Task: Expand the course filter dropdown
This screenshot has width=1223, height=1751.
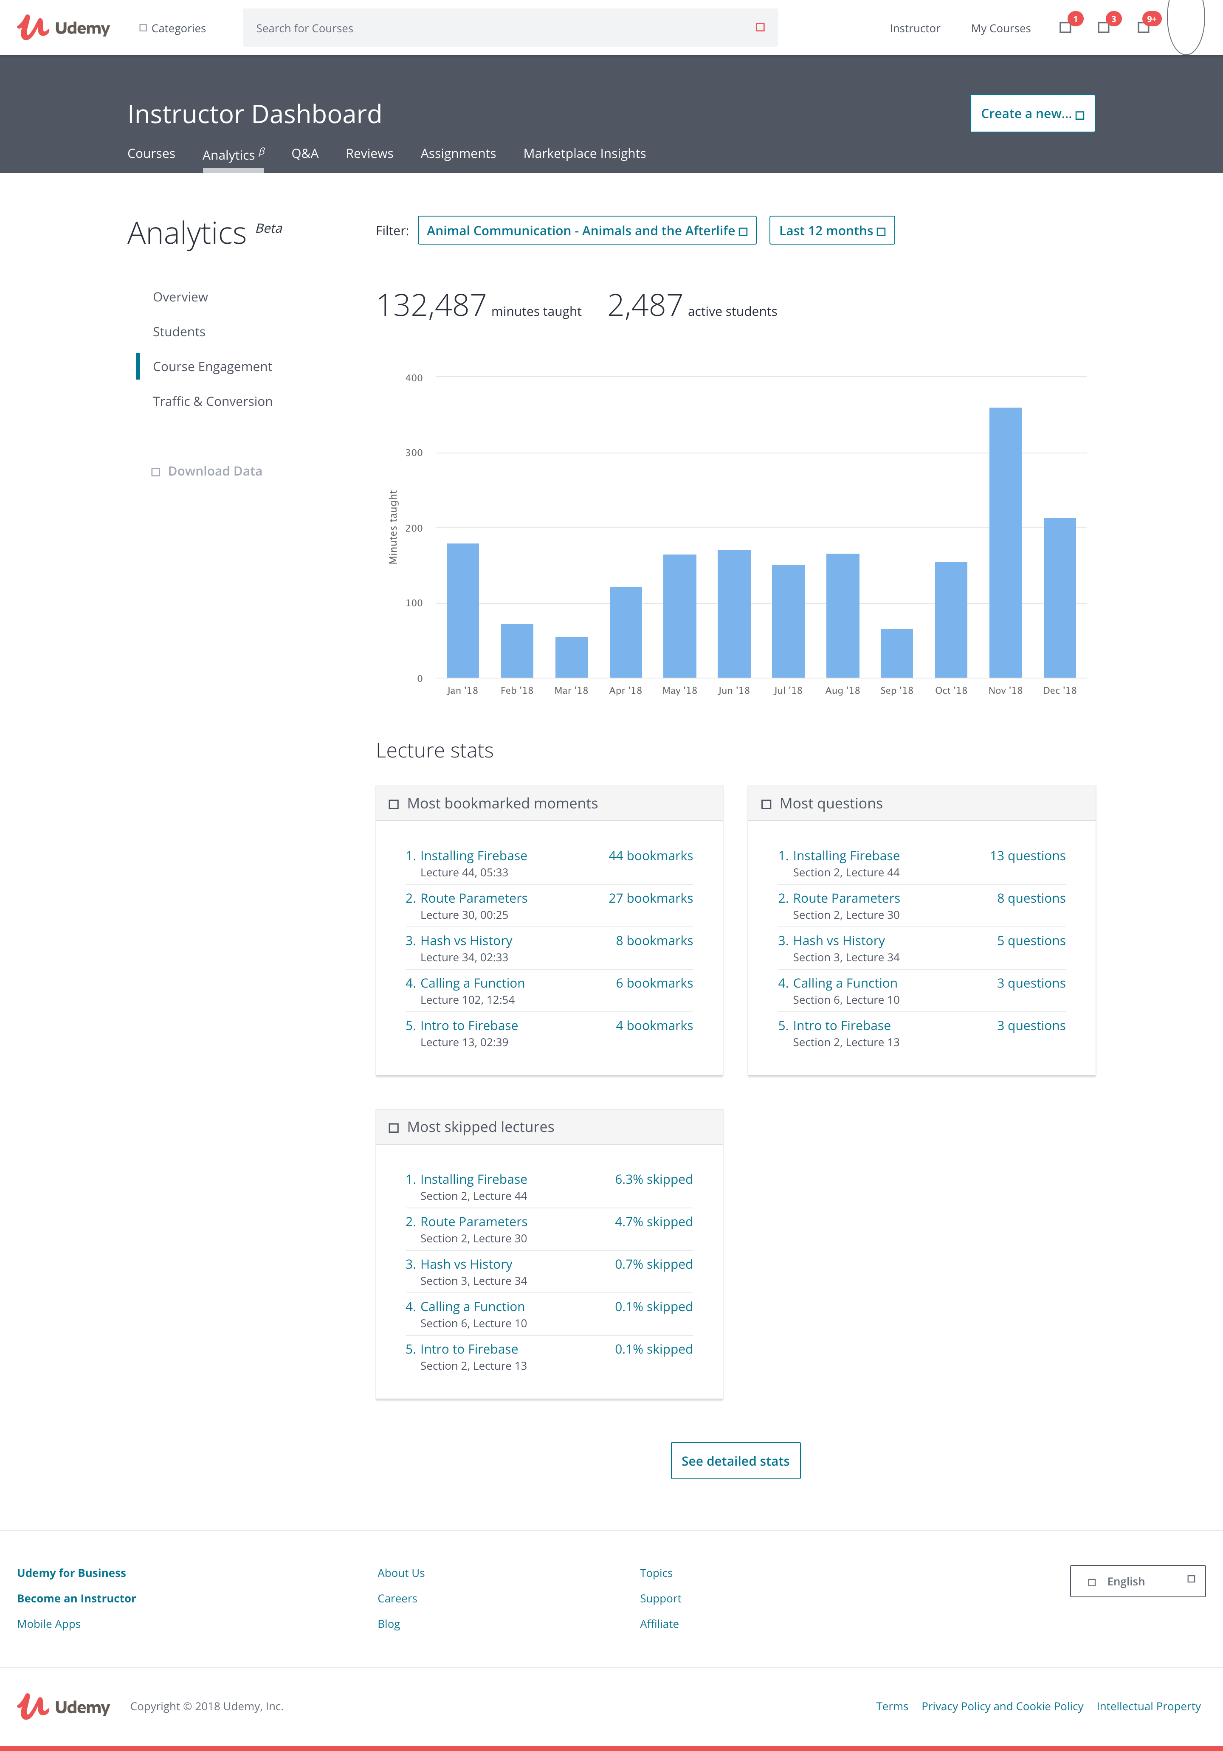Action: (x=587, y=230)
